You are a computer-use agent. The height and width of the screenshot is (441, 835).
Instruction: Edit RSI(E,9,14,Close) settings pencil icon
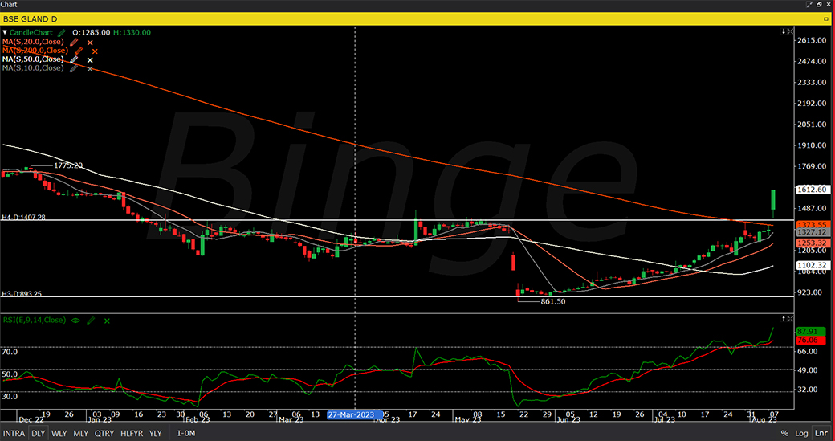click(91, 321)
